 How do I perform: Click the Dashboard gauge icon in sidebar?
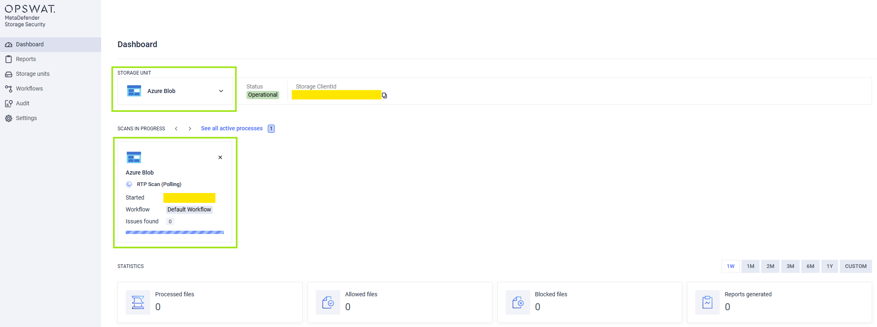(x=9, y=45)
